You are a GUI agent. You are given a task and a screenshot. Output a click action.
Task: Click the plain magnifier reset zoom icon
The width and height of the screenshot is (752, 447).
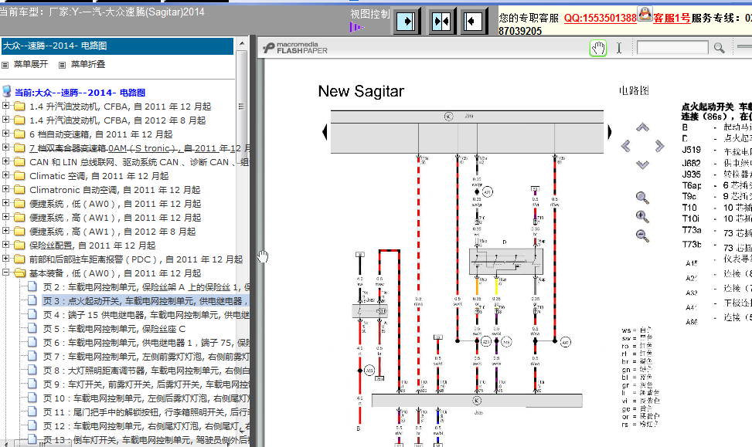click(642, 198)
